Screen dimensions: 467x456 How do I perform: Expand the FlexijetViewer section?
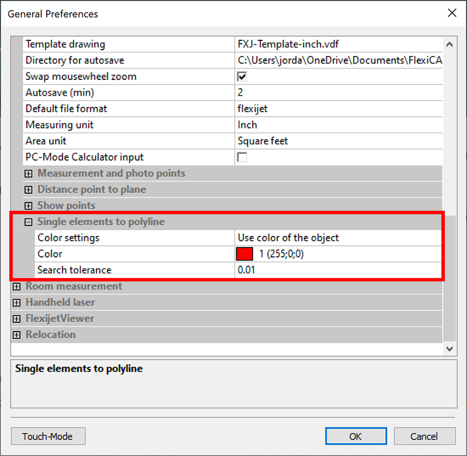click(16, 318)
